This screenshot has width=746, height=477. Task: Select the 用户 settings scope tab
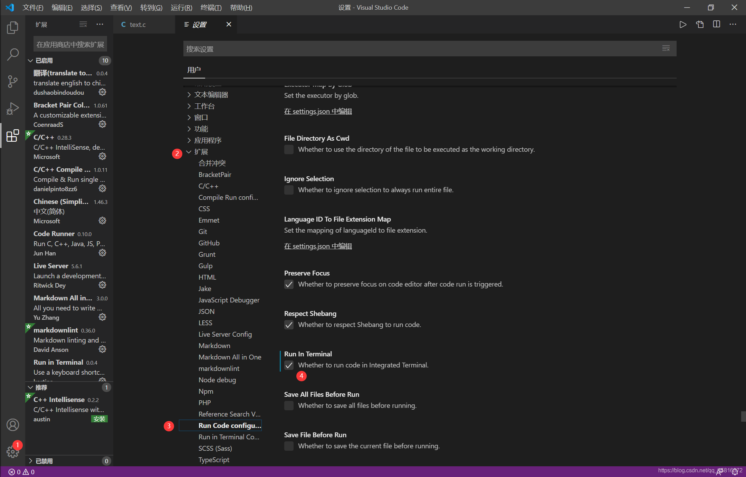coord(194,70)
